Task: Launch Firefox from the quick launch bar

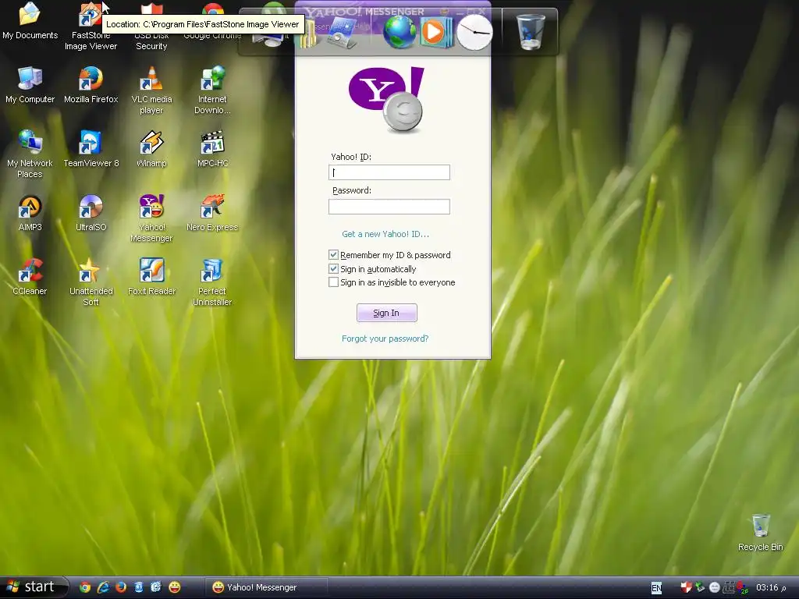Action: [x=121, y=587]
